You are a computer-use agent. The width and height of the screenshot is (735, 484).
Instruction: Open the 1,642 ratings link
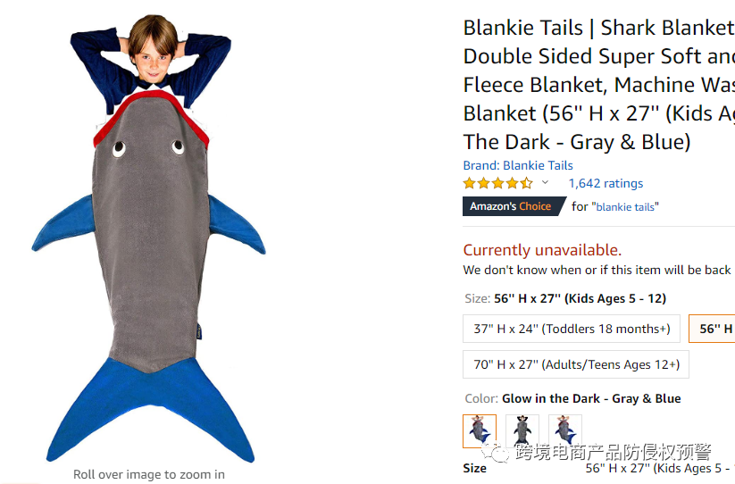pyautogui.click(x=606, y=183)
